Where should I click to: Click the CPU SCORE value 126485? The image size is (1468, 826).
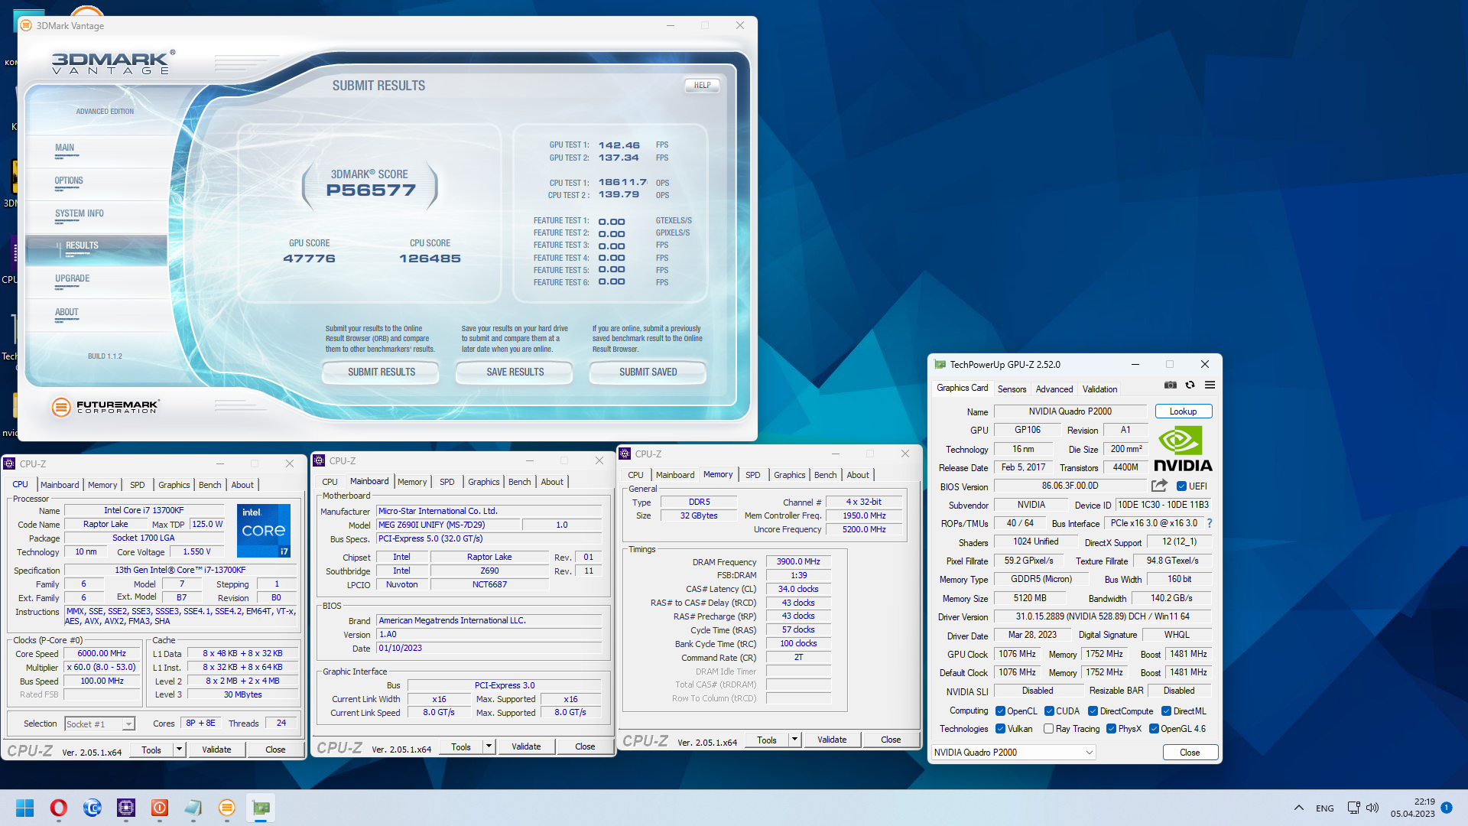coord(430,259)
